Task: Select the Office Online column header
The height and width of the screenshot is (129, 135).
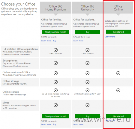Action: [x=118, y=8]
